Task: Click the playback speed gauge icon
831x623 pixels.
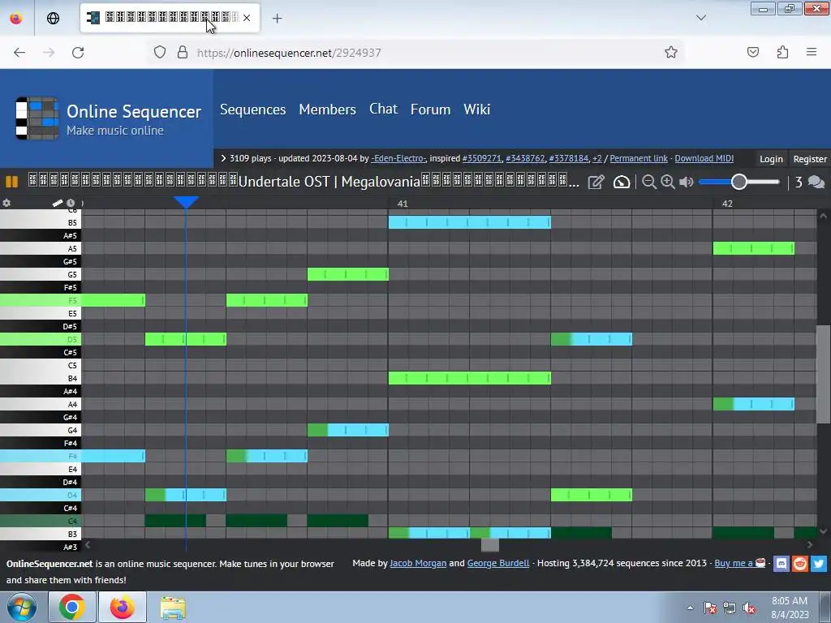Action: (x=622, y=183)
